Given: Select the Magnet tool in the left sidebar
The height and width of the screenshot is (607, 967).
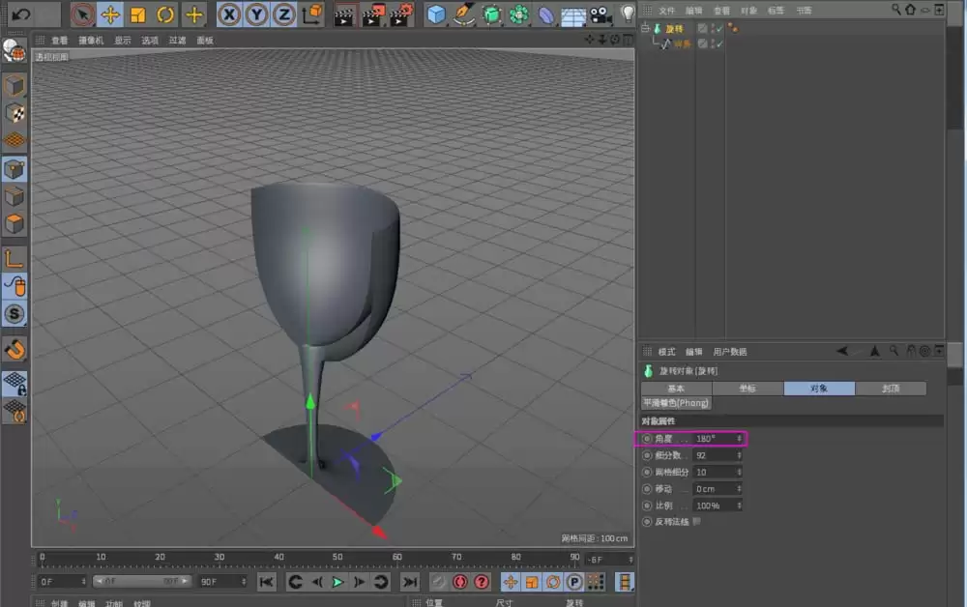Looking at the screenshot, I should pos(14,350).
